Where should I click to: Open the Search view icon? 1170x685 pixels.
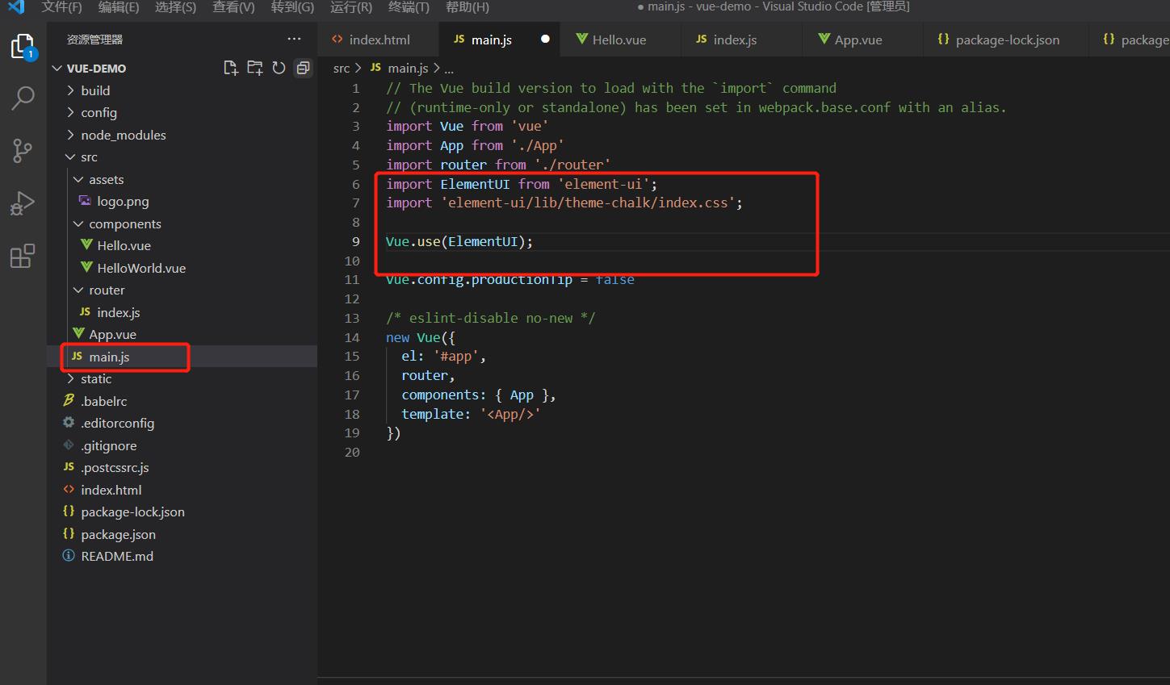coord(23,98)
